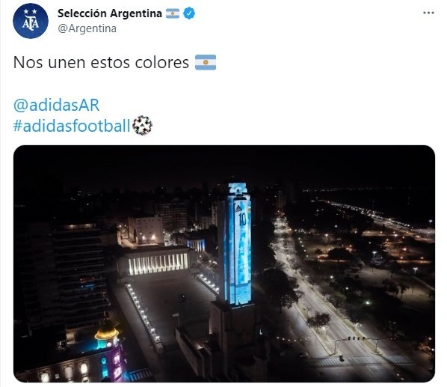Click the flag emoji after 'estos colores'
Image resolution: width=447 pixels, height=387 pixels.
click(x=206, y=62)
